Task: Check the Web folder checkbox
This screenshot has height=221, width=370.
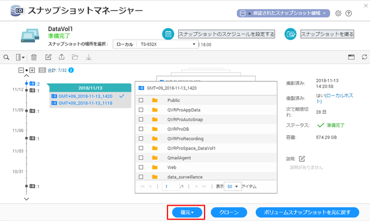Action: coord(141,167)
